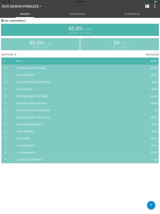Select 10.ELEVADORES label
160x214 pixels.
click(x=26, y=132)
